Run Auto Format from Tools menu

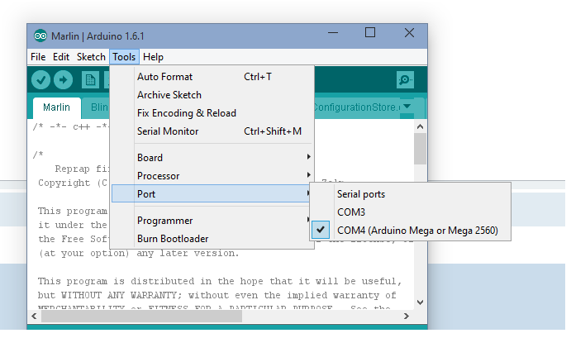(212, 77)
